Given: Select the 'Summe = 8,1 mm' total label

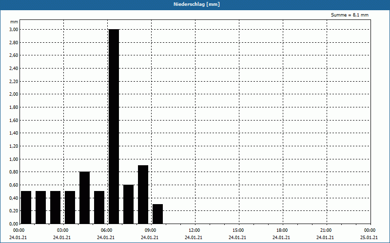Looking at the screenshot, I should pos(350,15).
